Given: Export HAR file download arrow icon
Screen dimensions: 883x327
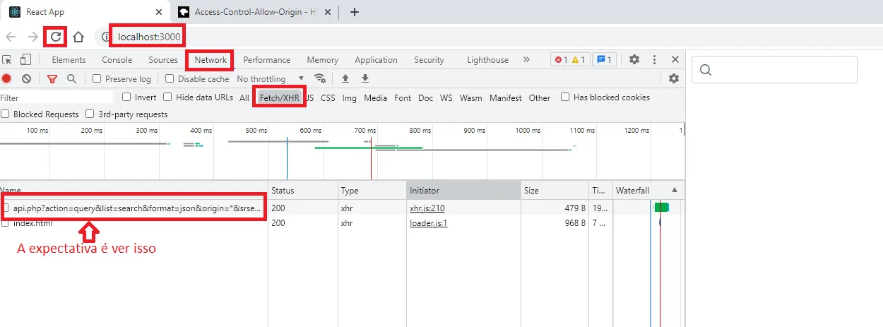Looking at the screenshot, I should tap(365, 78).
